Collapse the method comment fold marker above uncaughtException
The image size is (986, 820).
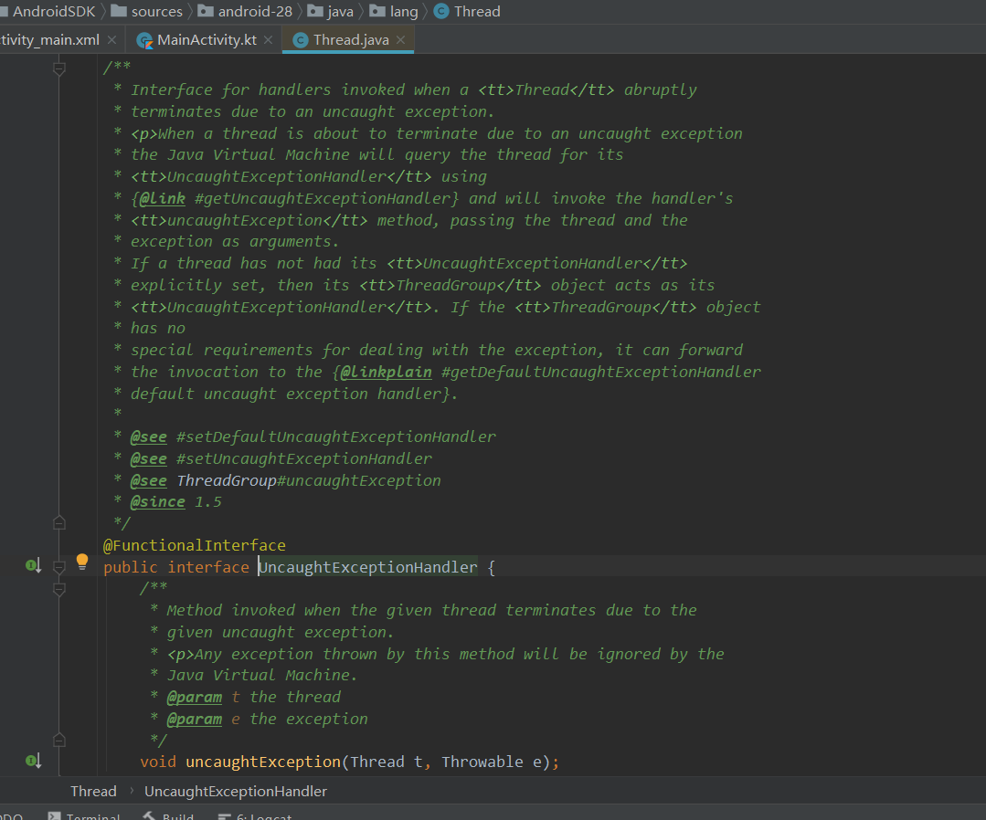click(59, 587)
